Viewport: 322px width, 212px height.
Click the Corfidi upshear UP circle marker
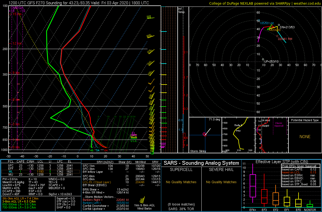pyautogui.click(x=263, y=59)
